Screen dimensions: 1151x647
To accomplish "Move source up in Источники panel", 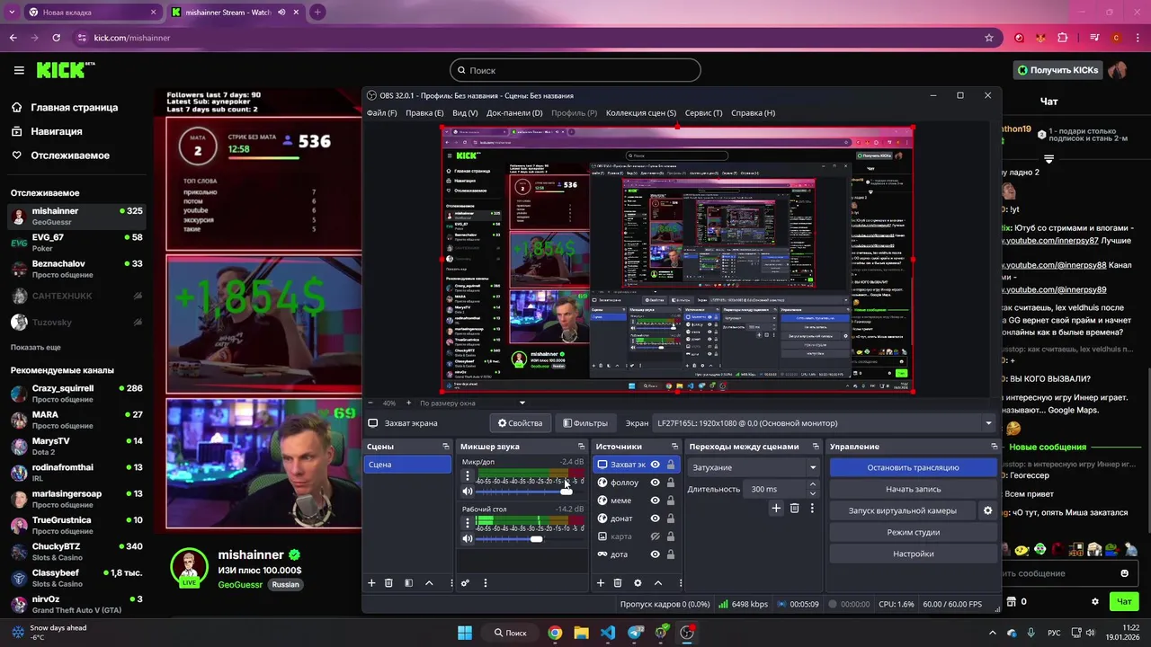I will pos(658,583).
